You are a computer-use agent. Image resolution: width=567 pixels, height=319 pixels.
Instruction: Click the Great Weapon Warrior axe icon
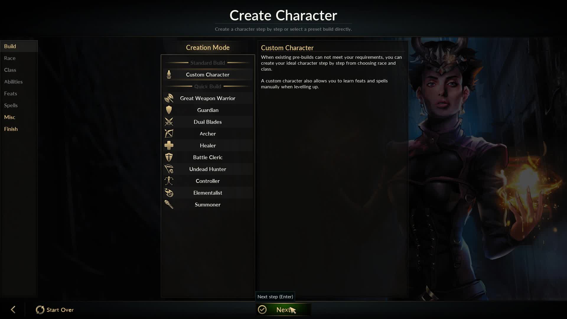[x=169, y=98]
